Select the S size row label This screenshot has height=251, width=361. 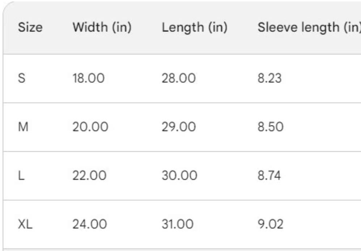(21, 78)
